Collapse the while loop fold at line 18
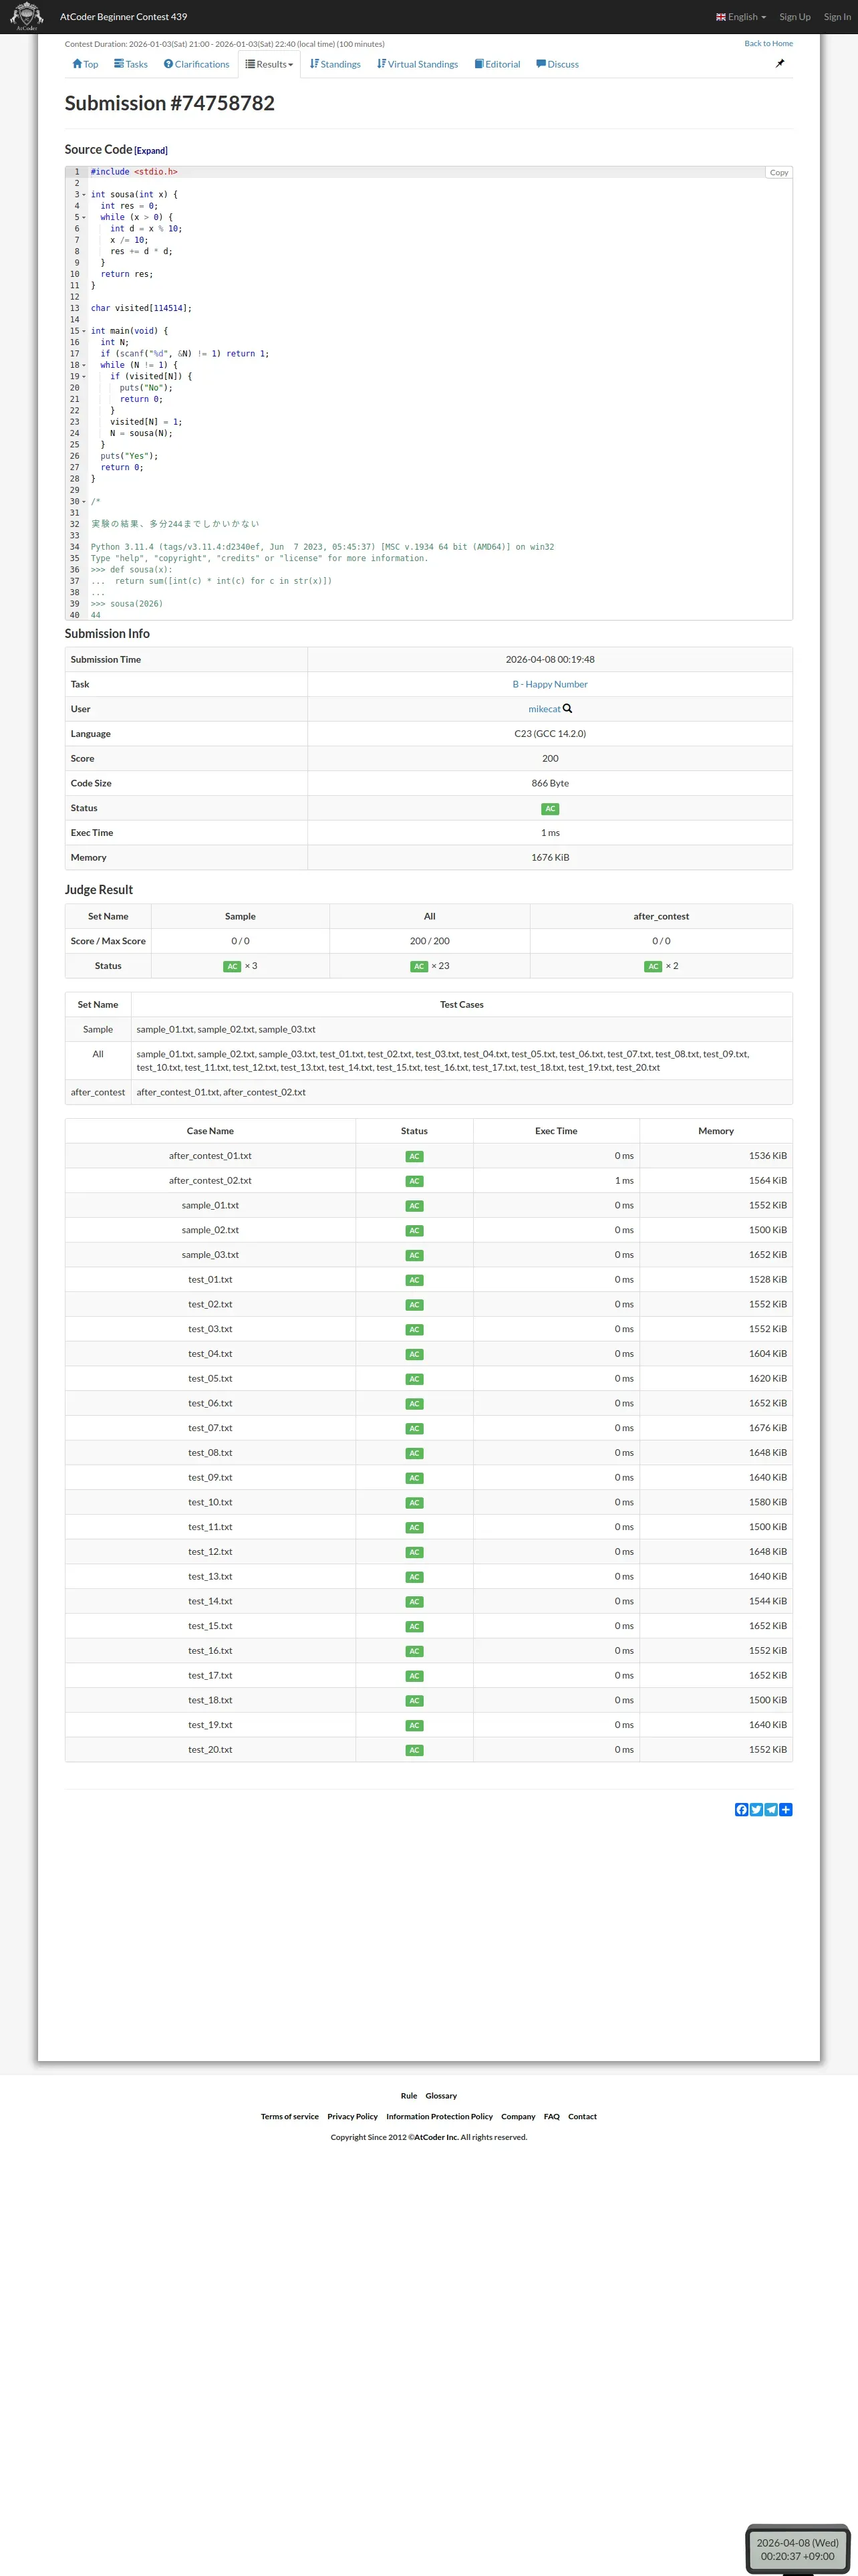Screen dimensions: 858x2576 click(84, 365)
